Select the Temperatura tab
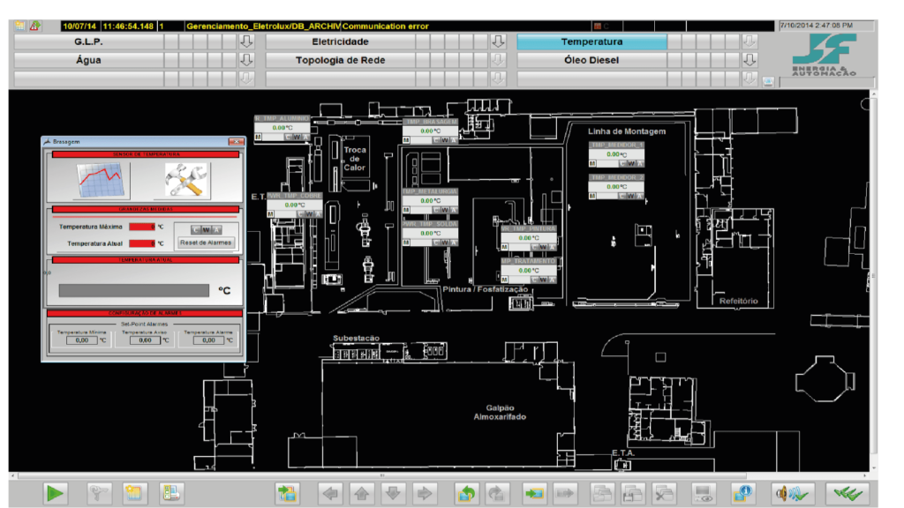Image resolution: width=904 pixels, height=508 pixels. (592, 41)
